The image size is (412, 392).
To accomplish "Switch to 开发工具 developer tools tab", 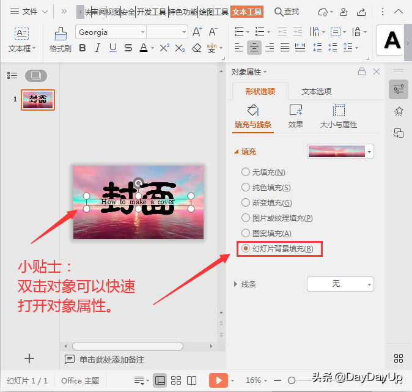I will tap(152, 12).
